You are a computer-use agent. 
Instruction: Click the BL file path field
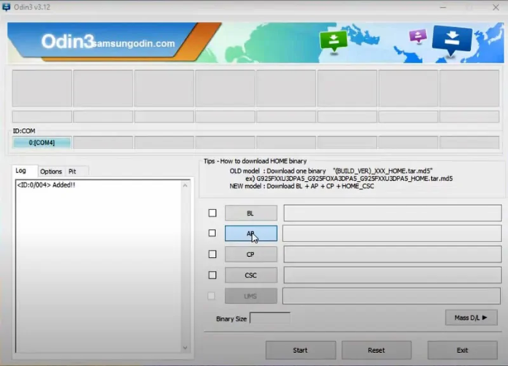[392, 213]
